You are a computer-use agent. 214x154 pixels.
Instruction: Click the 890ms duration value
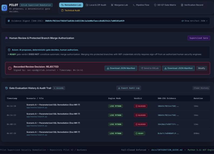pyautogui.click(x=196, y=134)
